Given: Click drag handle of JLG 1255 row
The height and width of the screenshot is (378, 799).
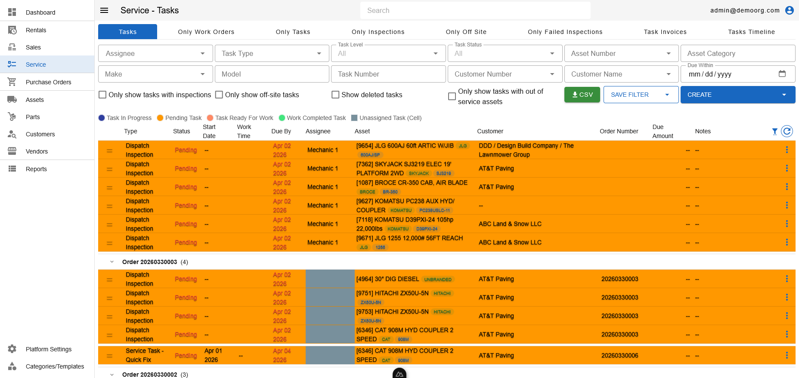Looking at the screenshot, I should coord(110,243).
